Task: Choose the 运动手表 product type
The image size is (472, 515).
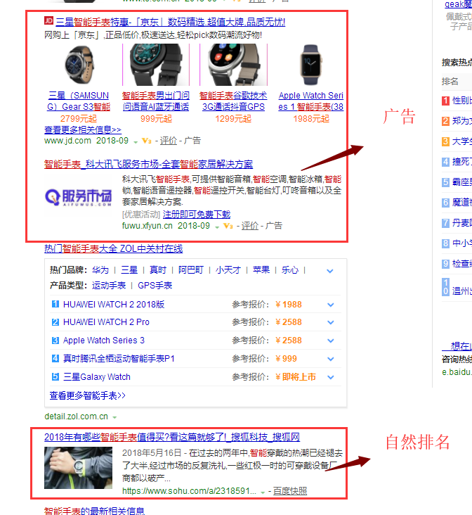Action: [x=109, y=286]
